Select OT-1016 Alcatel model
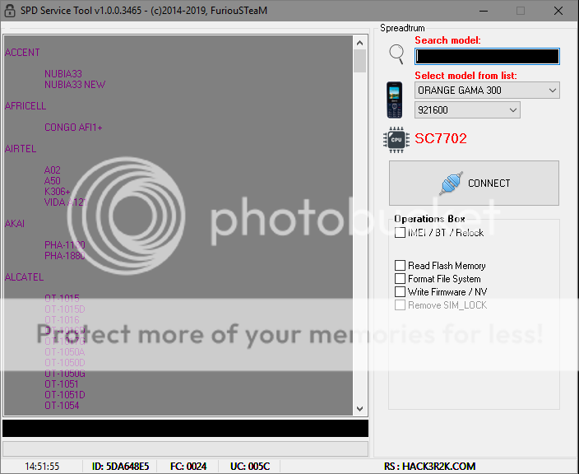This screenshot has height=474, width=579. 62,320
